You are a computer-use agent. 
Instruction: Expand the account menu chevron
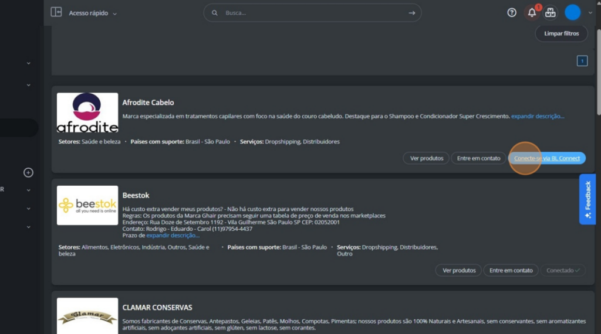(590, 13)
